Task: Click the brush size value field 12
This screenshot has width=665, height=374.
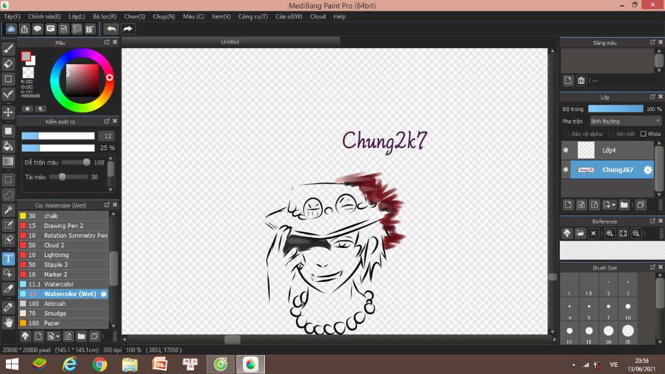Action: click(x=108, y=136)
